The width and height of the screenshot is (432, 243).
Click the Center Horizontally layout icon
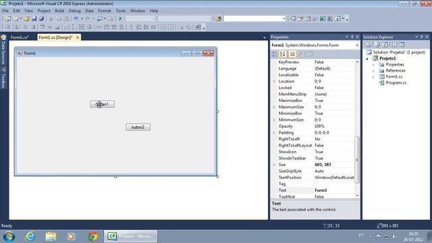163,27
